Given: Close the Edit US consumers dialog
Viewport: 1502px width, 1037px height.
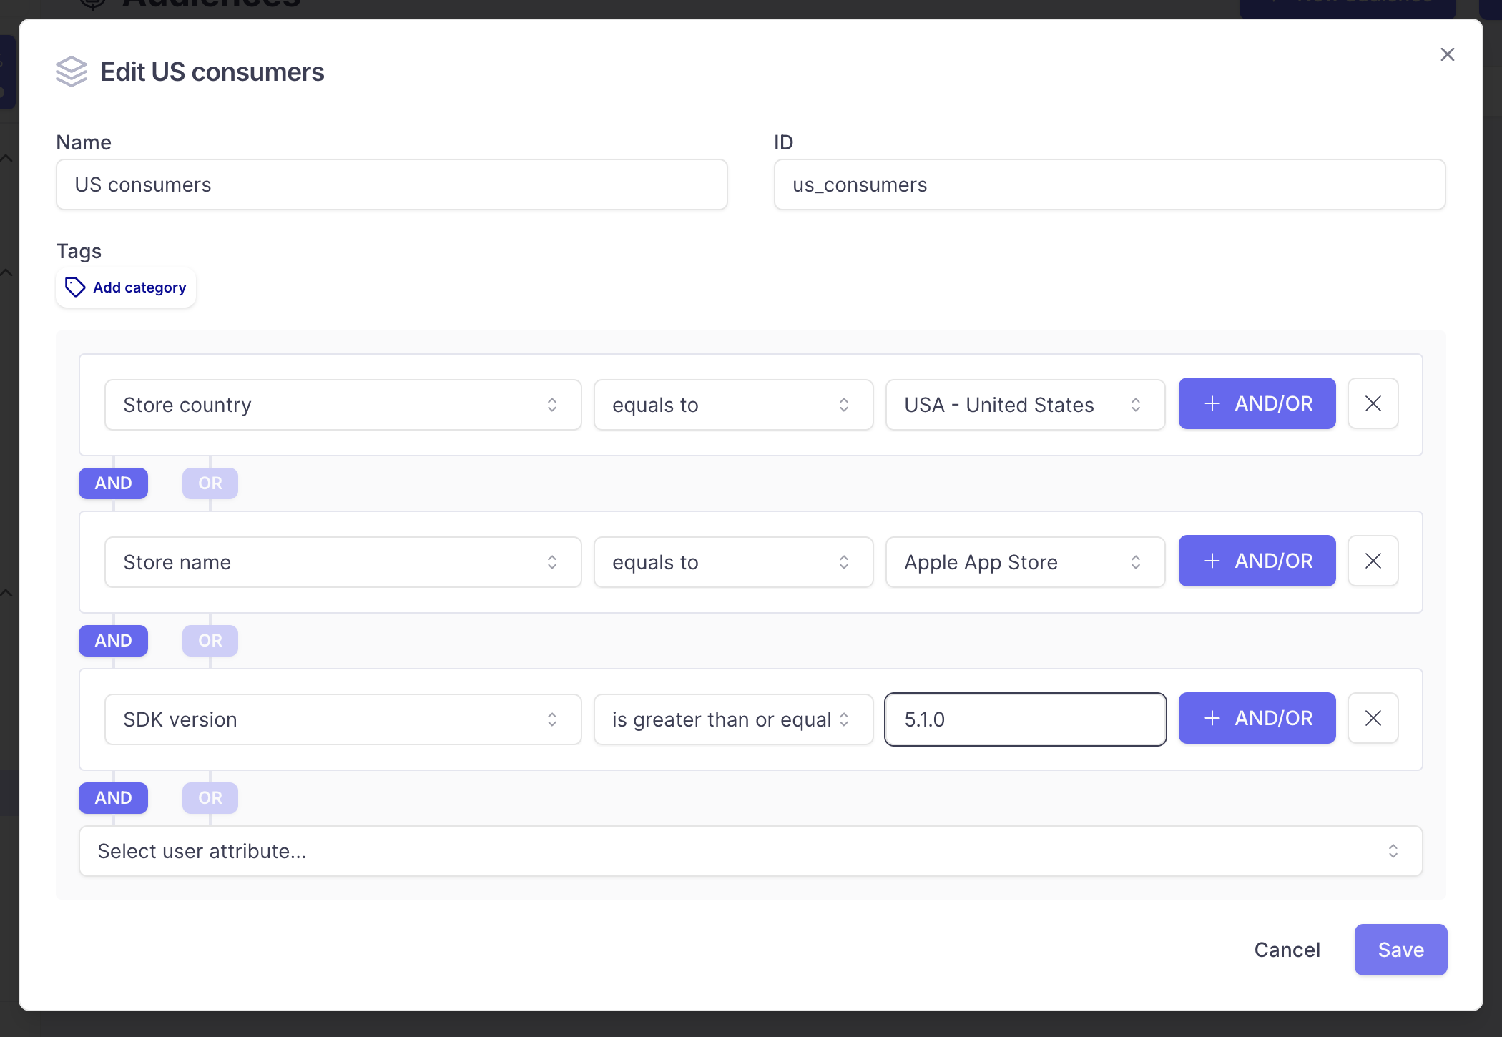Looking at the screenshot, I should click(x=1447, y=54).
